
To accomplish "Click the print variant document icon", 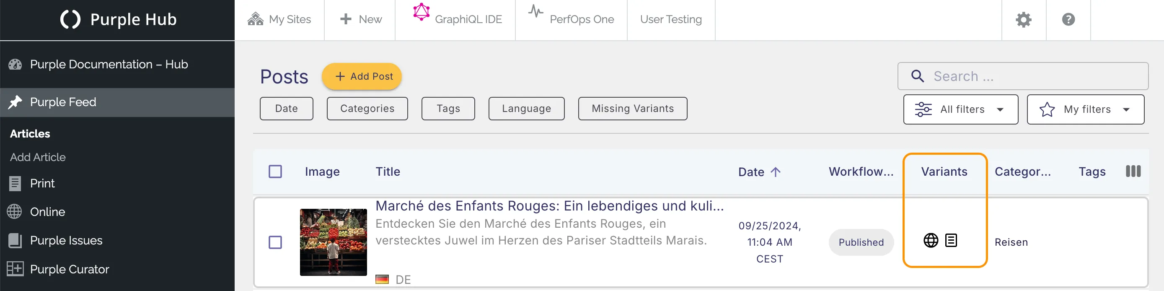I will tap(951, 240).
